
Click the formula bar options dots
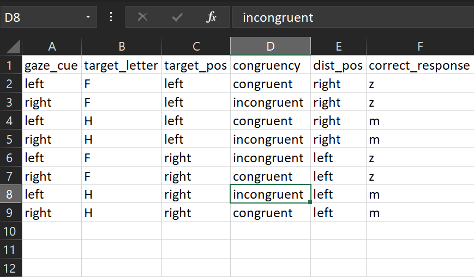[111, 17]
